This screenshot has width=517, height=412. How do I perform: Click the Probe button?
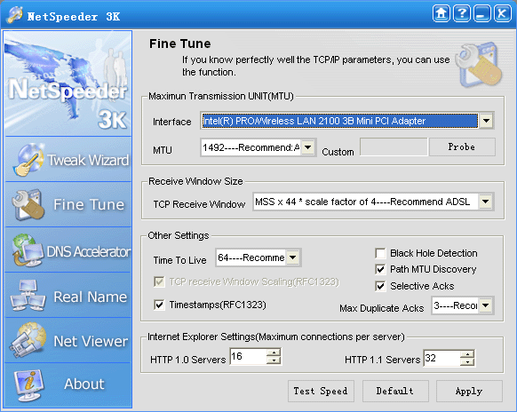(x=462, y=147)
